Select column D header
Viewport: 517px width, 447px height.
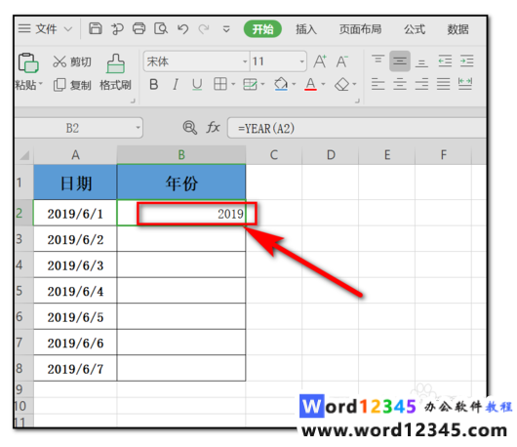(331, 155)
